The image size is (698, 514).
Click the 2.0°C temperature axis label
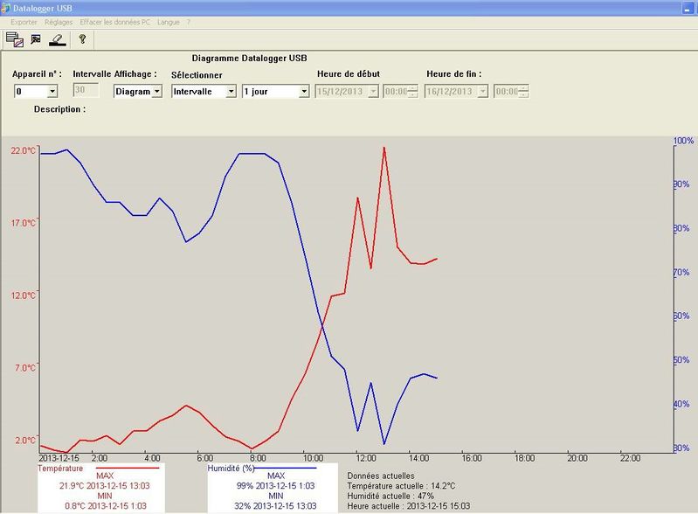[25, 440]
